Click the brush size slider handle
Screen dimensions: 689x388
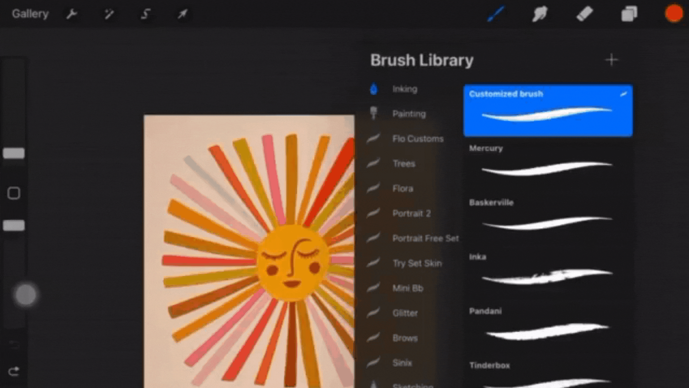14,153
